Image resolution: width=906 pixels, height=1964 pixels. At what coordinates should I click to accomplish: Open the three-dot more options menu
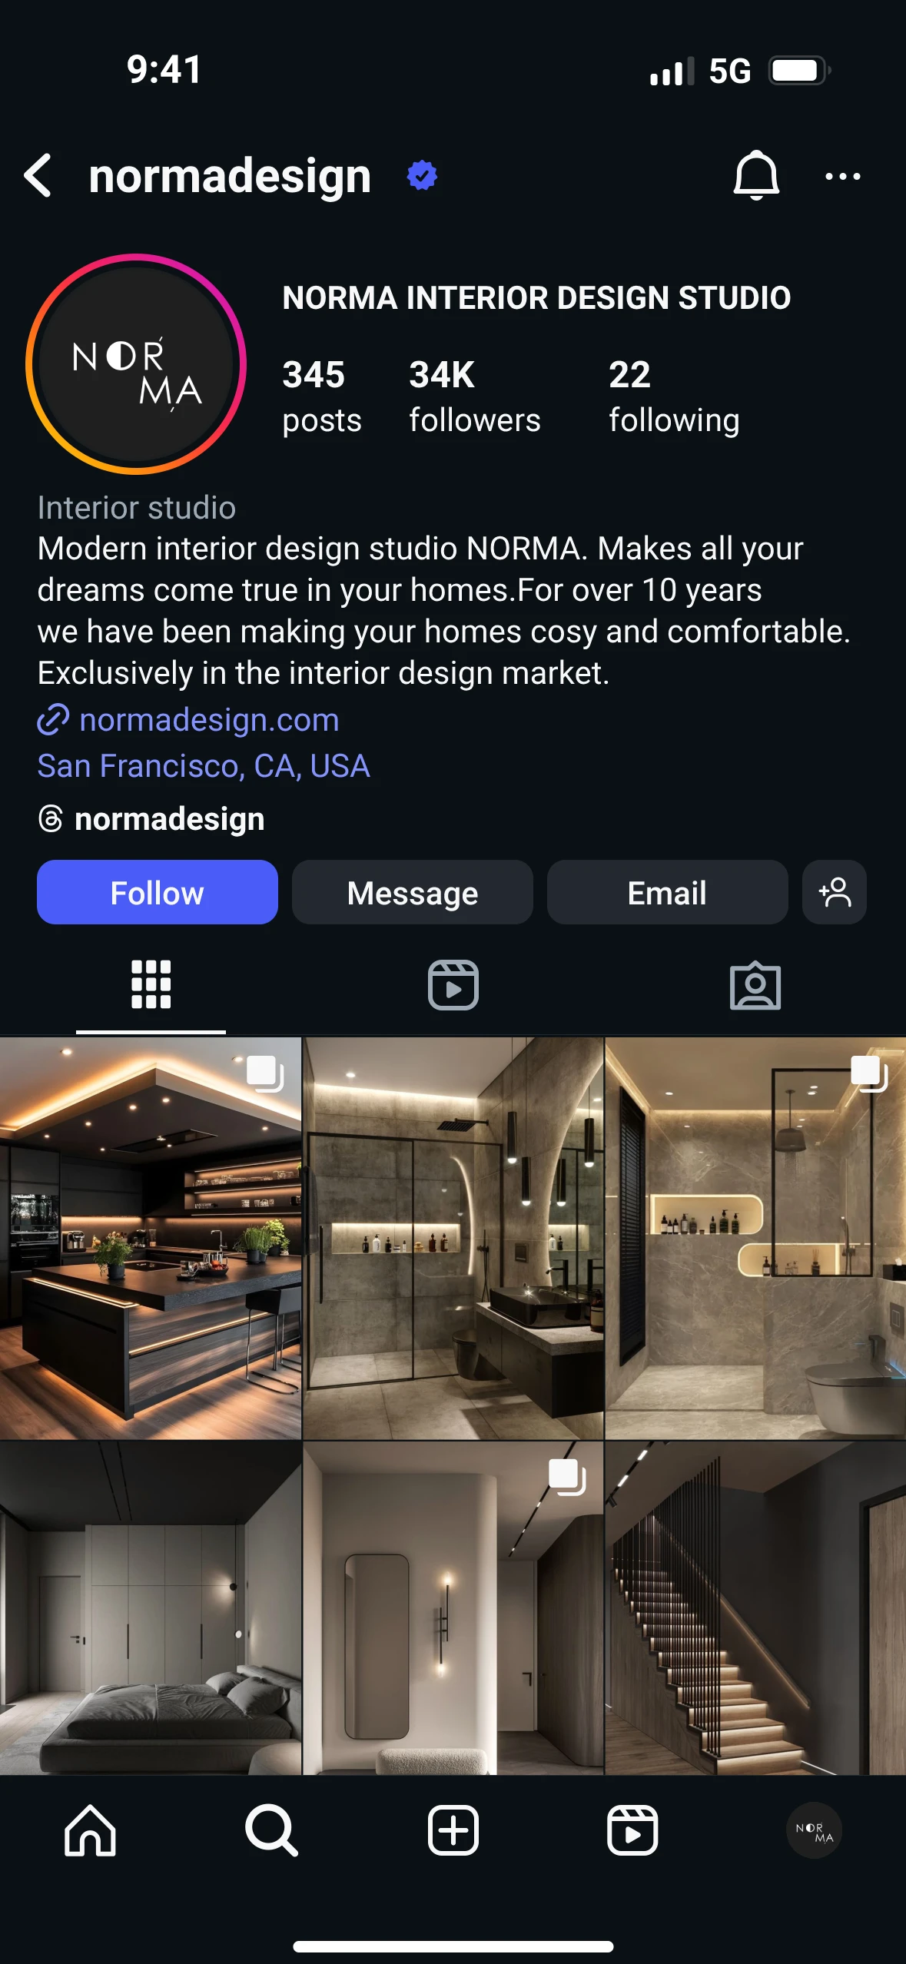(x=842, y=176)
